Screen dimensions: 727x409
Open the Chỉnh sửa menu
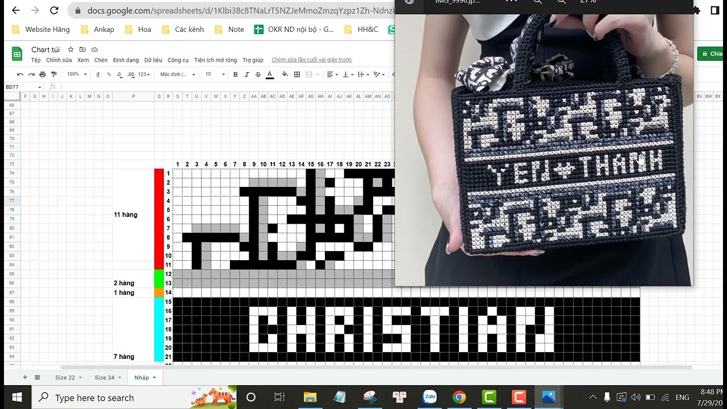click(x=59, y=60)
